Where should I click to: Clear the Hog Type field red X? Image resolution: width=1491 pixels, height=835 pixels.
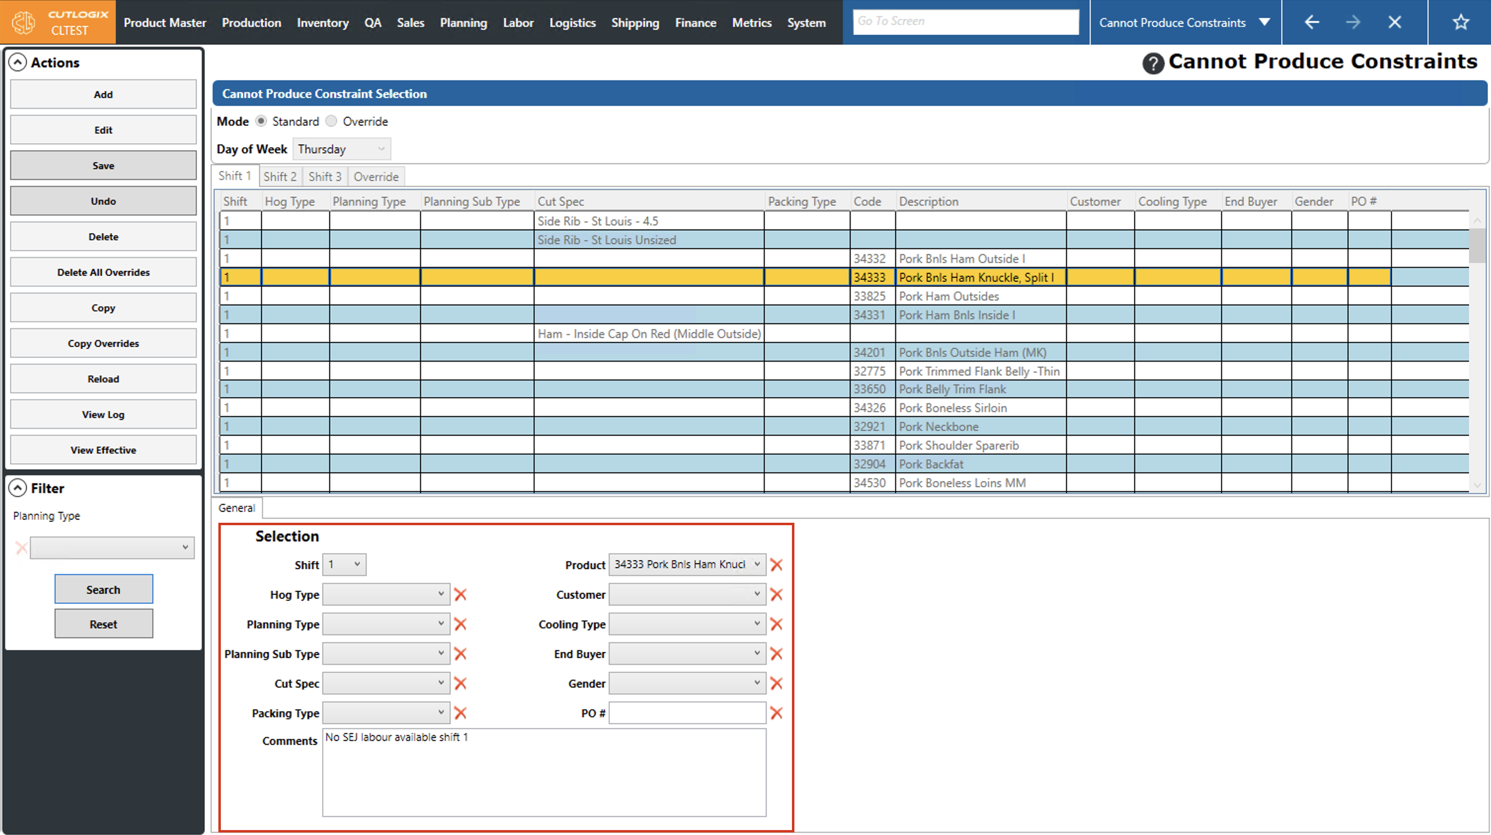(460, 594)
